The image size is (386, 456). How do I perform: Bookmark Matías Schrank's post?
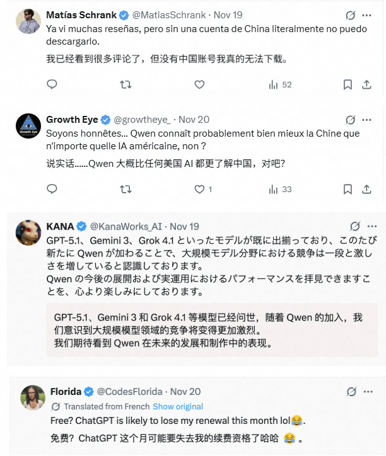(x=348, y=84)
